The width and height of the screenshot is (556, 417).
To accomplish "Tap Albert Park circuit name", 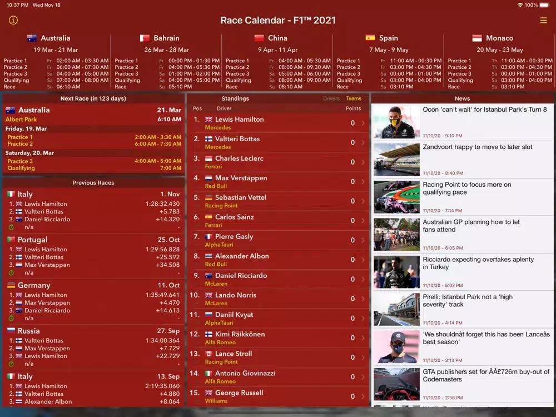I will click(21, 120).
